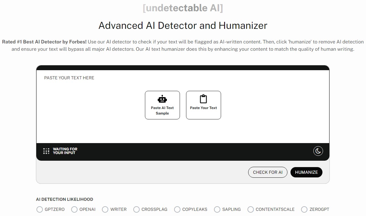Select the SAPLING detector circle
The width and height of the screenshot is (366, 216).
[217, 209]
